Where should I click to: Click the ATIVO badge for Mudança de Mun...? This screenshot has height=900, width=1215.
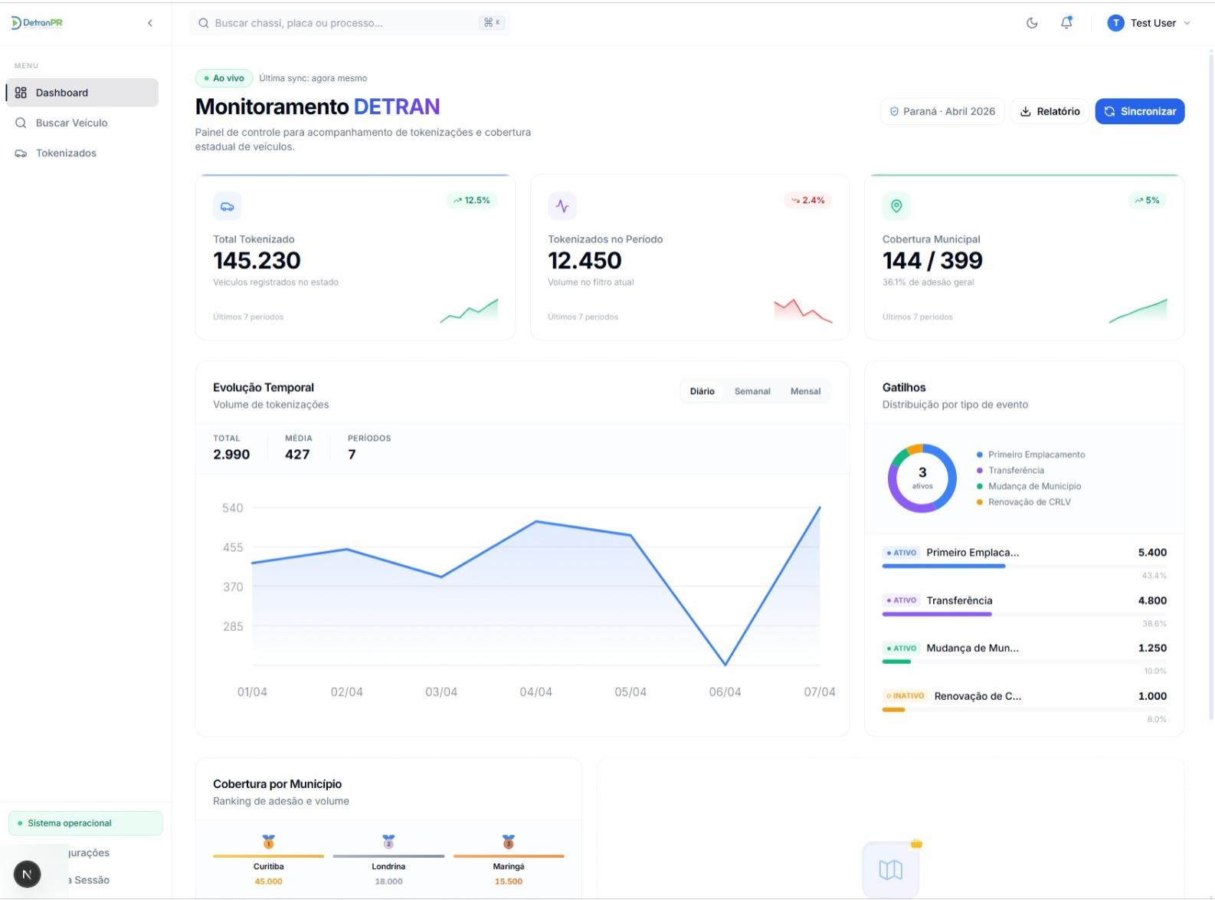coord(902,648)
